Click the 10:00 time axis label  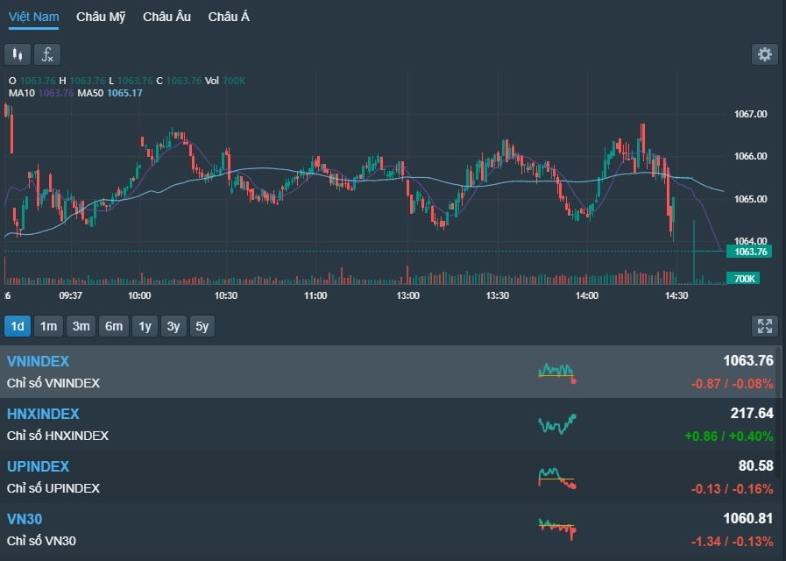[x=139, y=295]
